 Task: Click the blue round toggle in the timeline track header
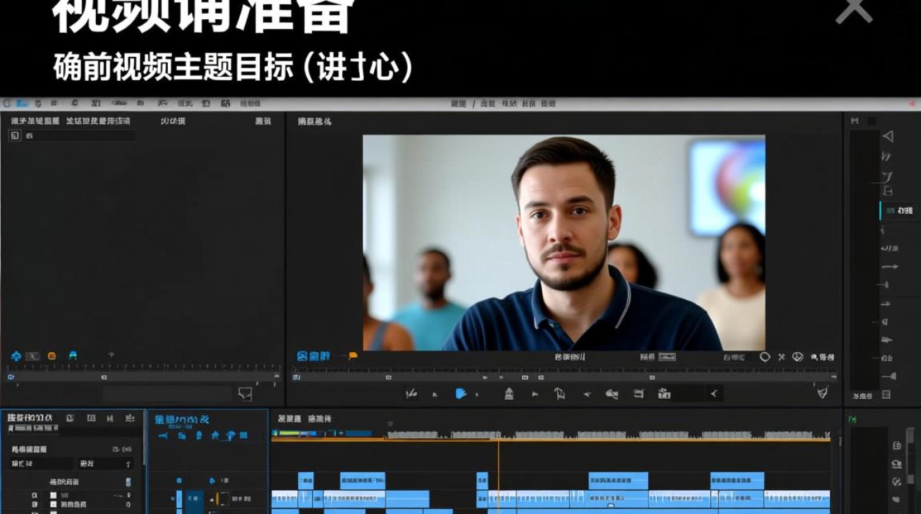click(179, 481)
